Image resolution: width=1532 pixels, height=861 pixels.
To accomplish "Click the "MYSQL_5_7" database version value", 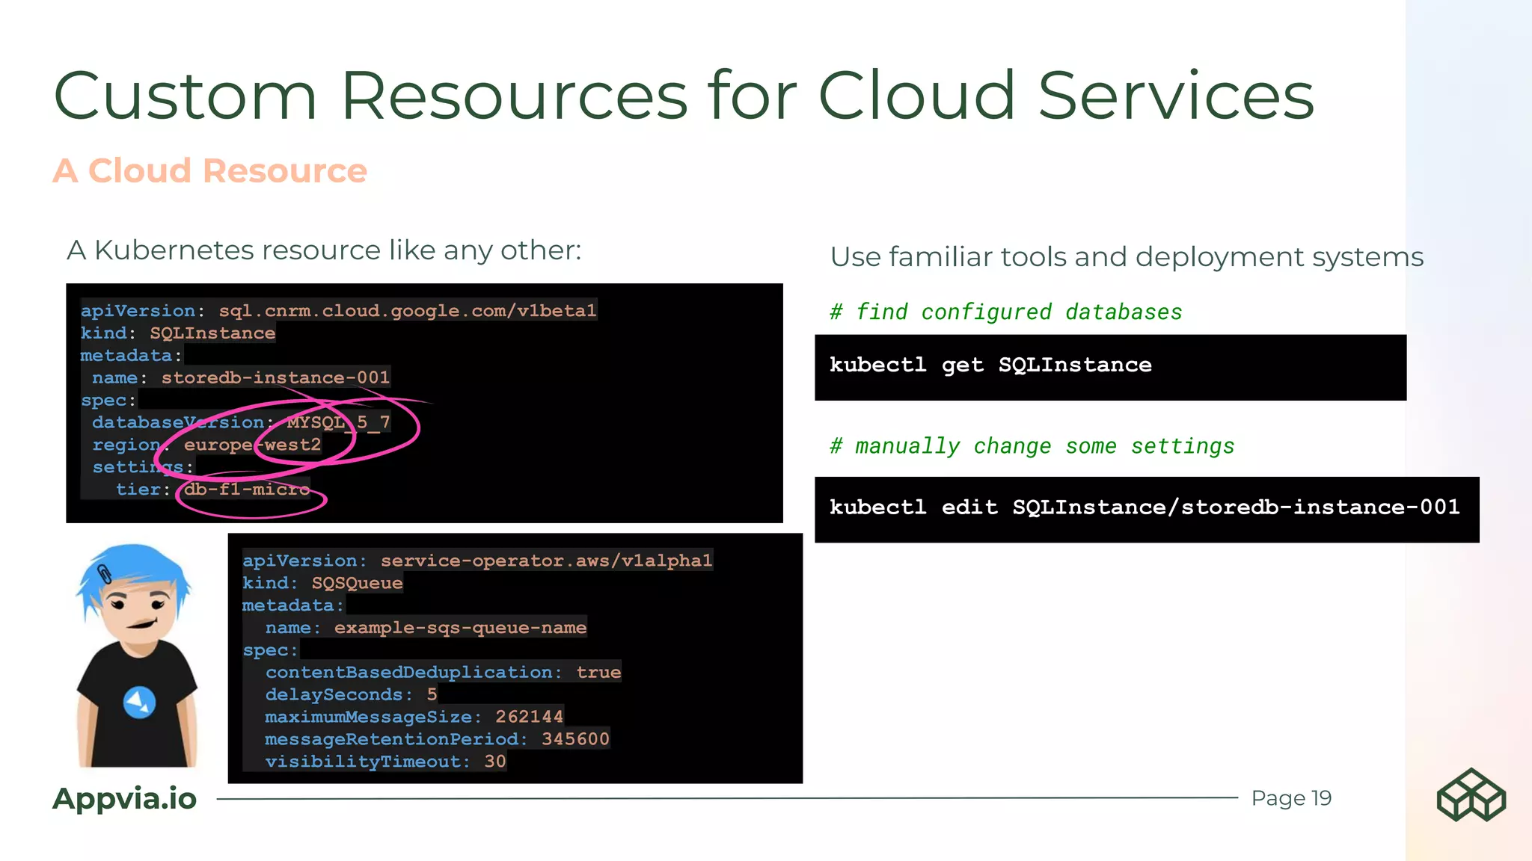I will click(339, 422).
